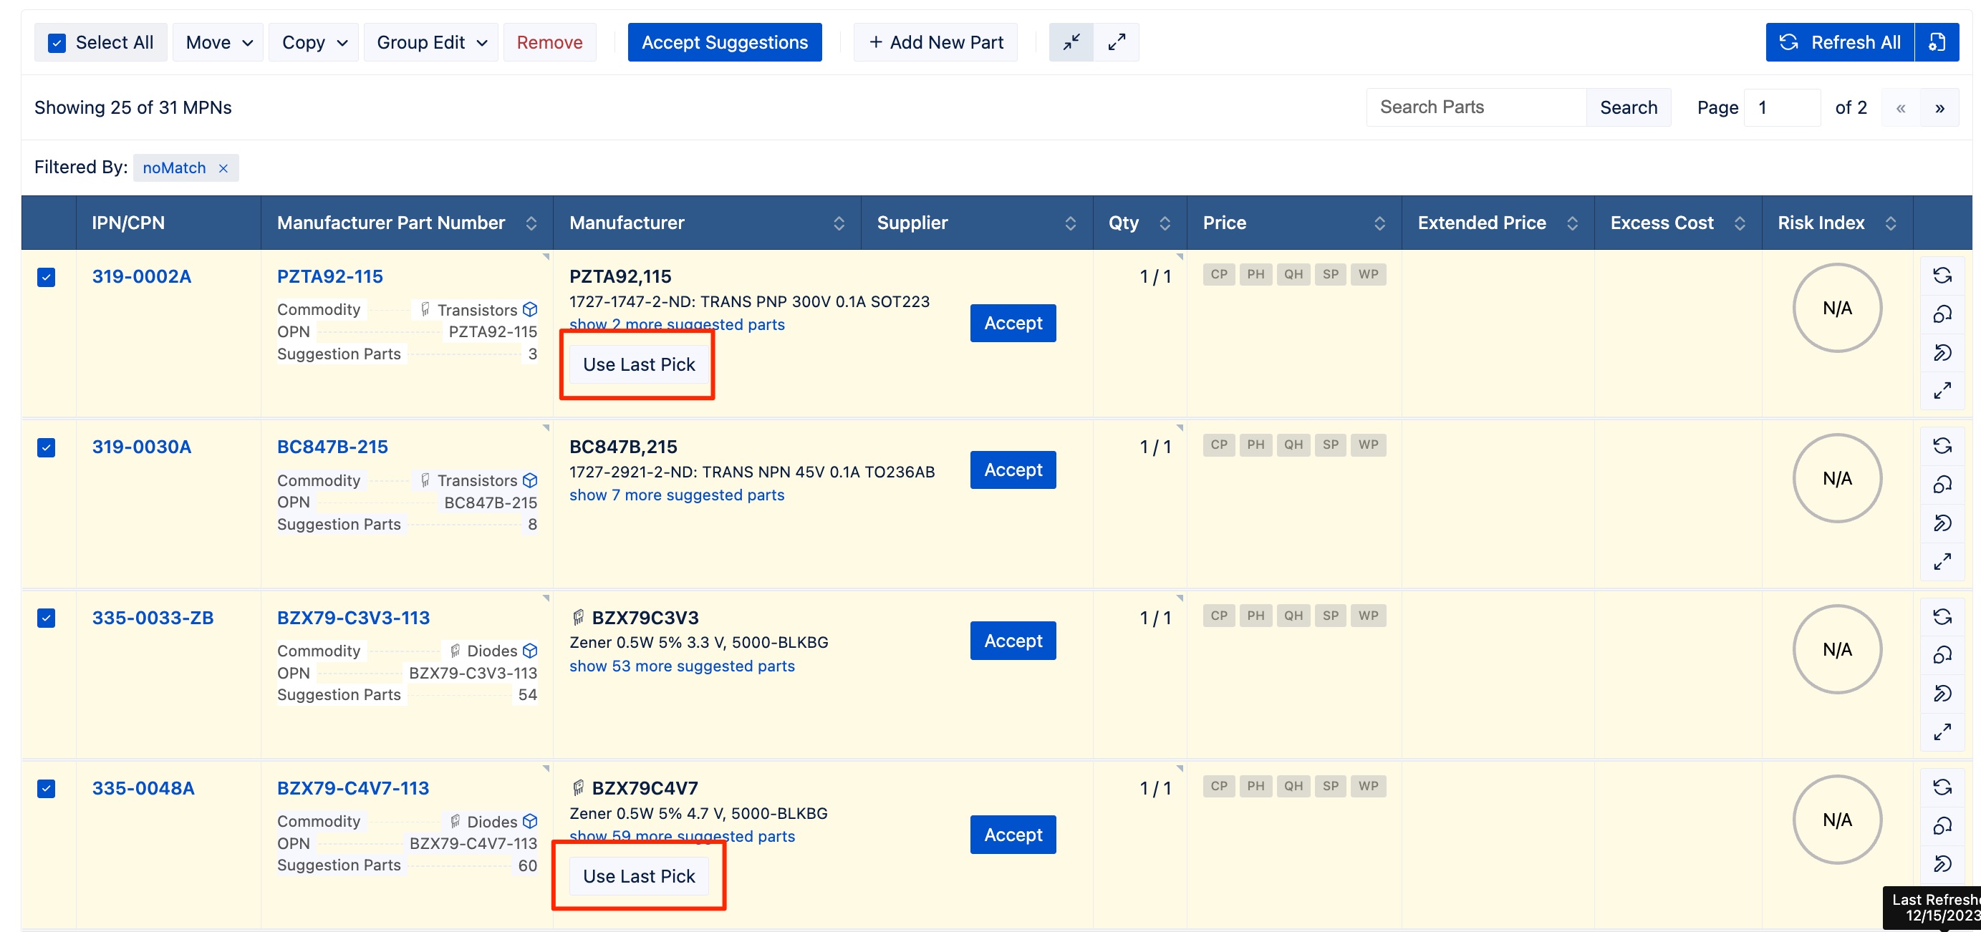This screenshot has height=932, width=1981.
Task: Go to the next page with the » arrow
Action: coord(1939,107)
